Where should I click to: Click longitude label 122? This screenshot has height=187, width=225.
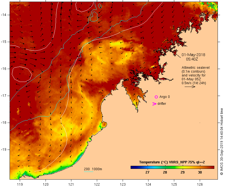tap(97, 184)
